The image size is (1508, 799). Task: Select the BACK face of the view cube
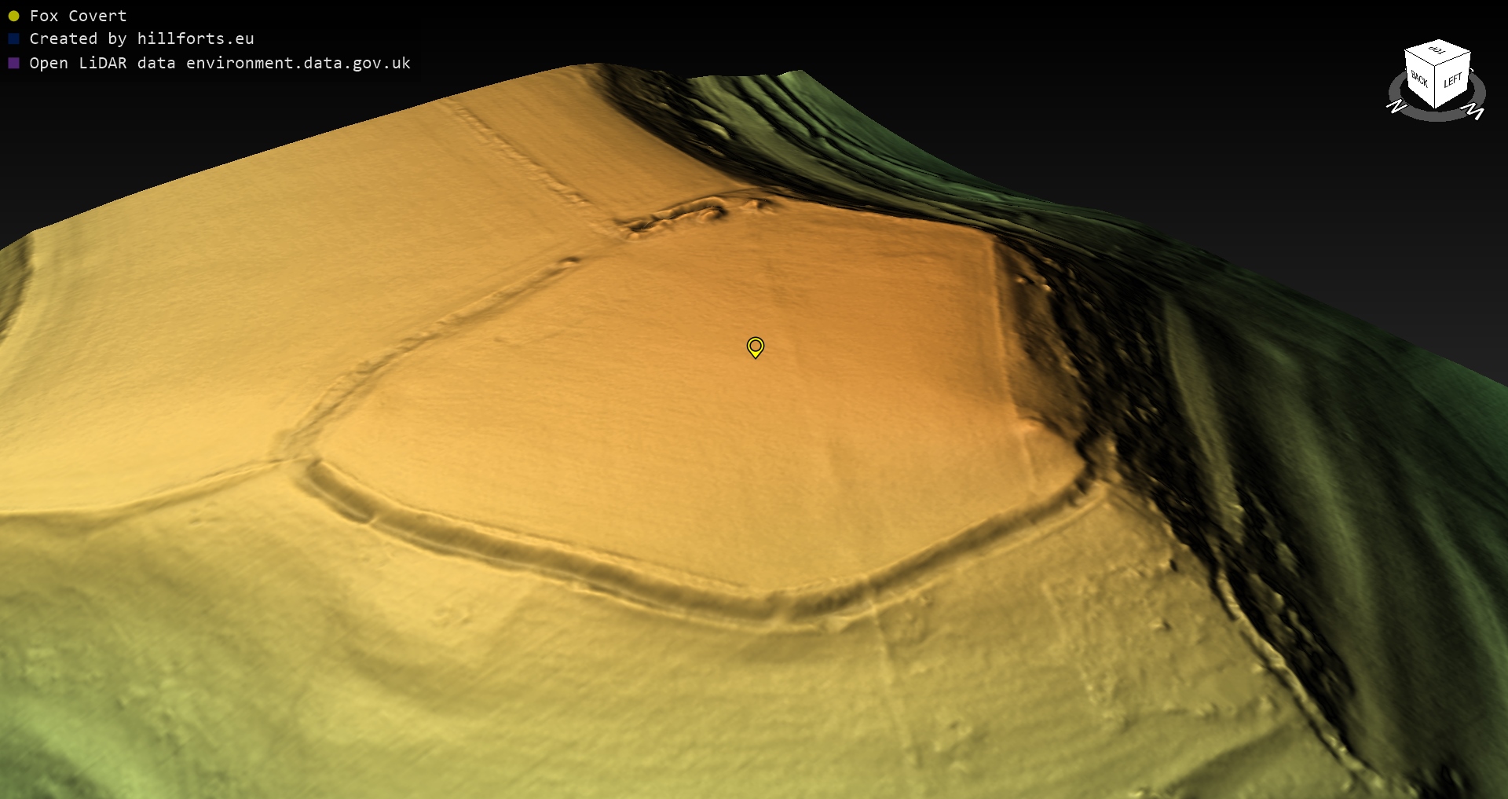point(1419,79)
